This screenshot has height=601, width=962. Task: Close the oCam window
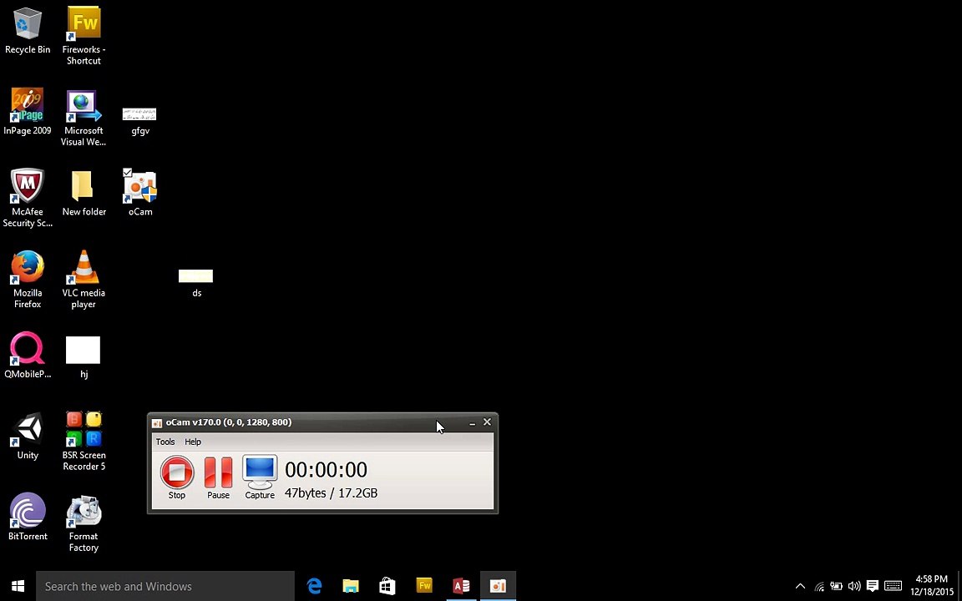tap(487, 422)
